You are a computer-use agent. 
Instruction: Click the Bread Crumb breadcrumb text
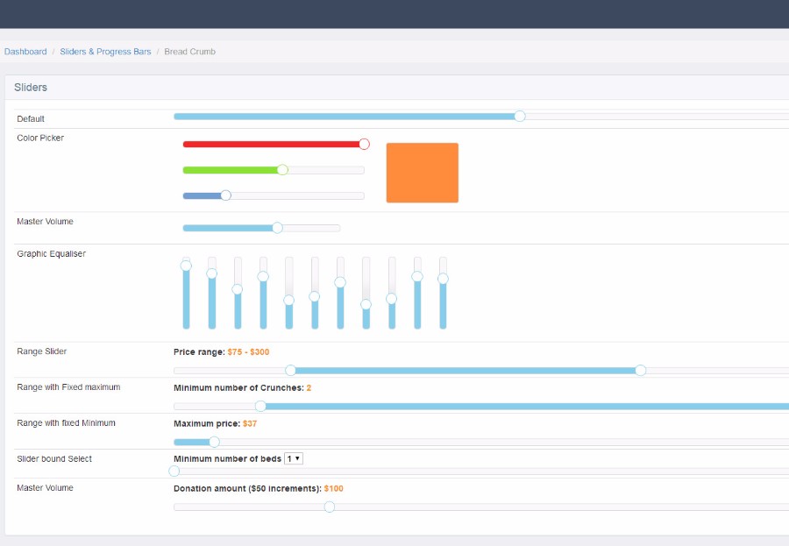pos(189,52)
